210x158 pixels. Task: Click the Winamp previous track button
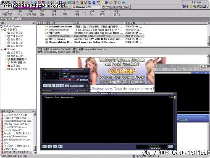point(45,86)
